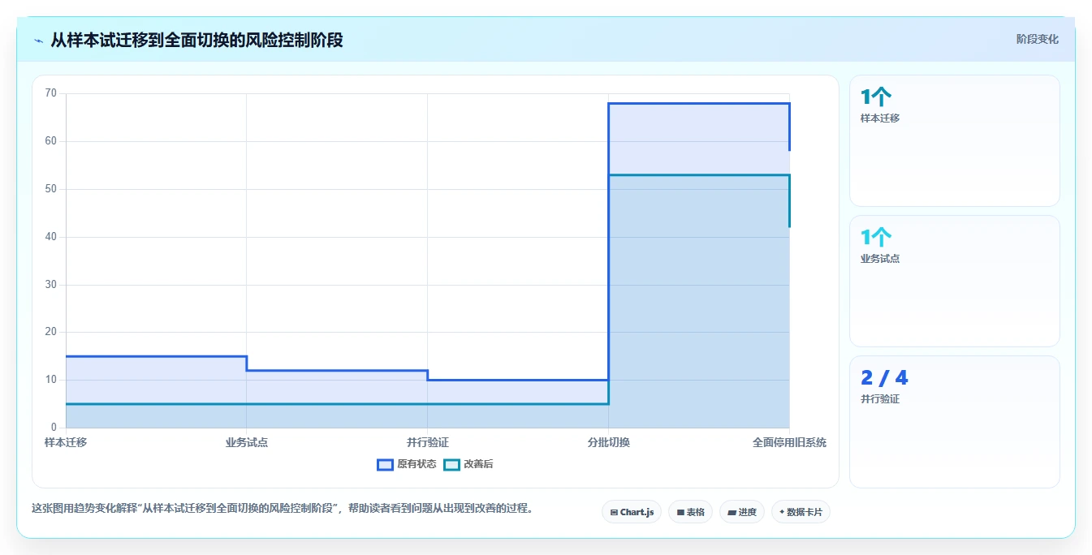
Task: Click the star icon inside the 数据卡片 tag
Action: (782, 512)
